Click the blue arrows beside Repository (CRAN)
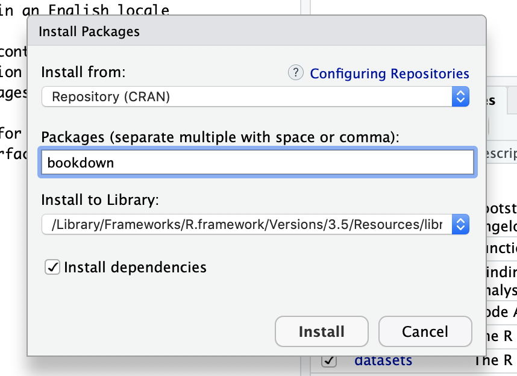This screenshot has width=517, height=376. 460,96
